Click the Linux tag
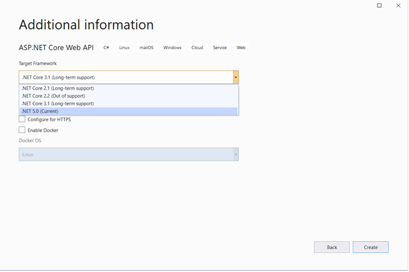Image resolution: width=409 pixels, height=272 pixels. 125,48
